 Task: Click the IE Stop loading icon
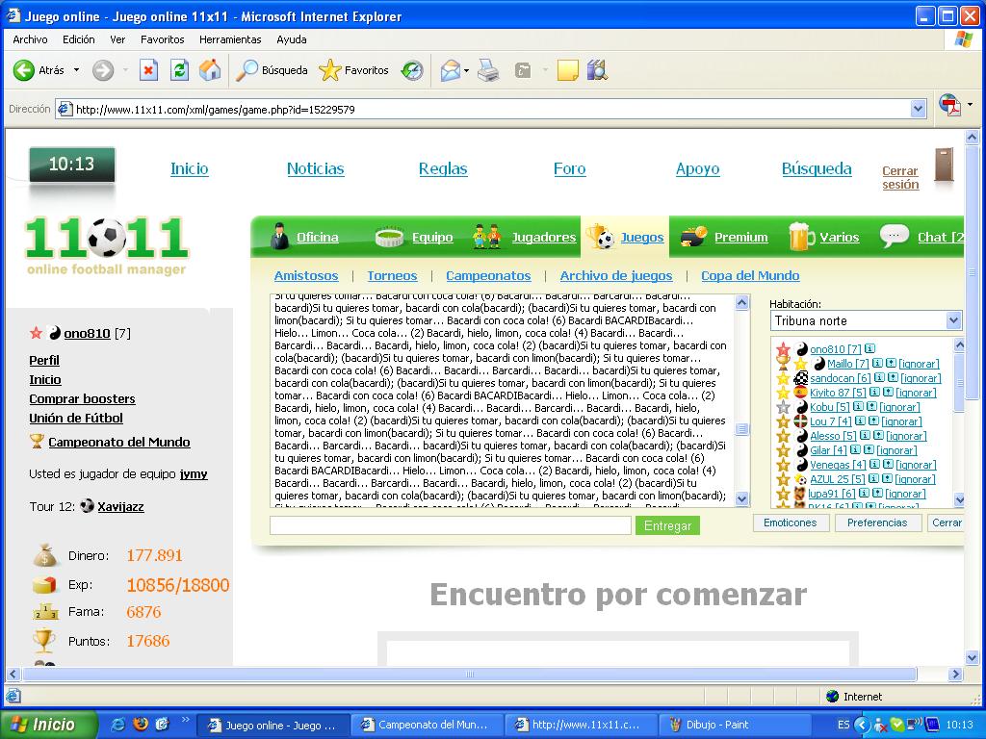click(148, 70)
